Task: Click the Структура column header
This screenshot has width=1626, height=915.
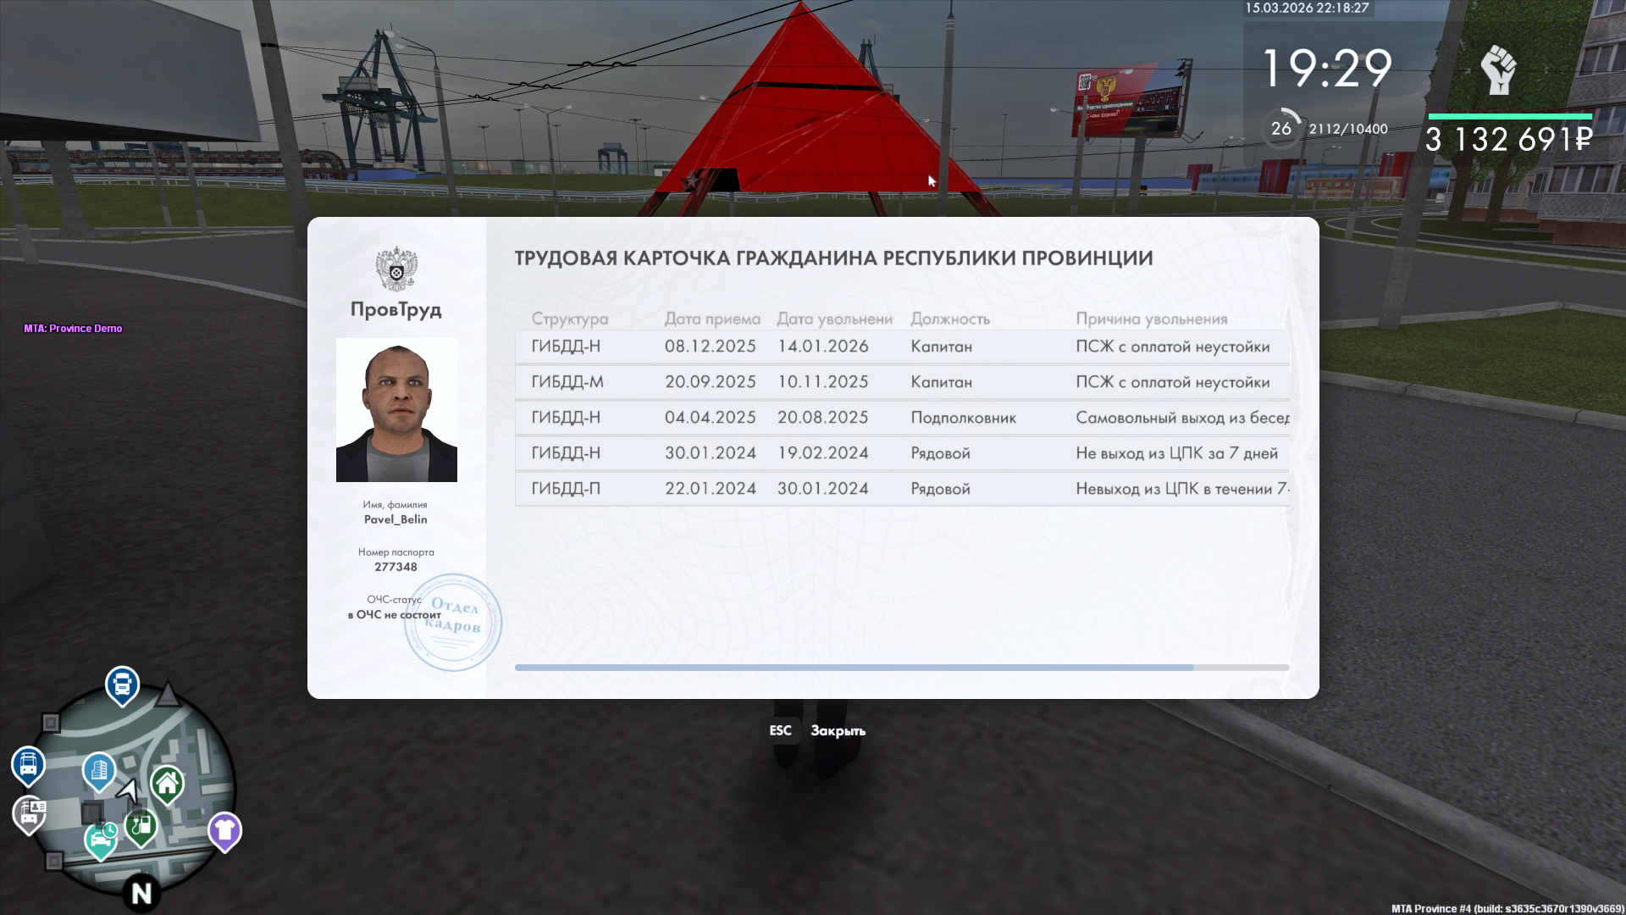Action: tap(569, 319)
